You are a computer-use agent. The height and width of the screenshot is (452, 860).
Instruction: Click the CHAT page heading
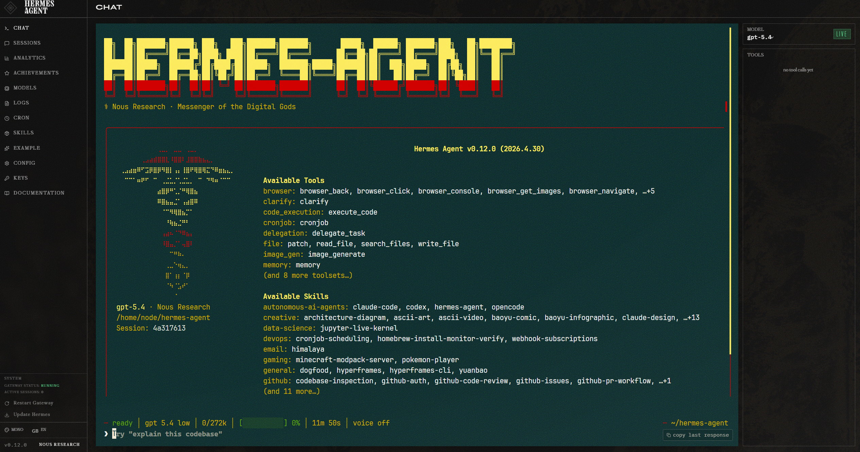point(109,7)
